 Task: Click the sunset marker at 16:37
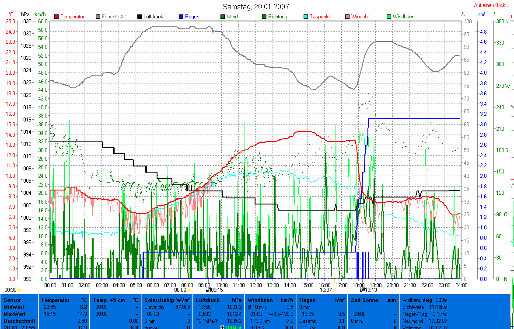point(334,290)
